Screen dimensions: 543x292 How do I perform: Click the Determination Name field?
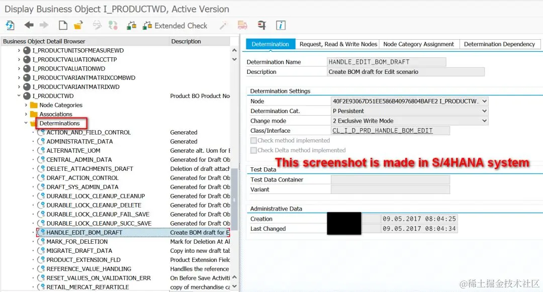[x=387, y=62]
